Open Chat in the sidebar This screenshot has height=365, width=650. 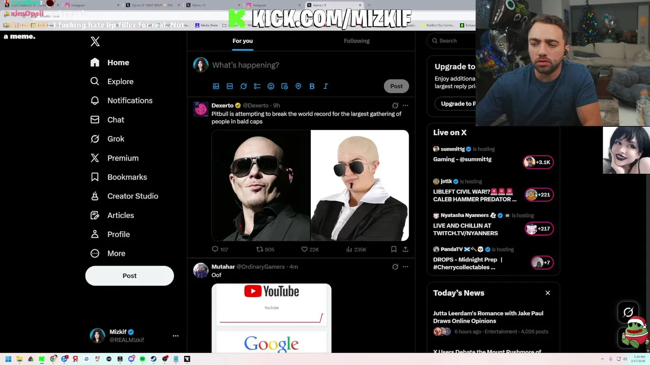click(107, 120)
